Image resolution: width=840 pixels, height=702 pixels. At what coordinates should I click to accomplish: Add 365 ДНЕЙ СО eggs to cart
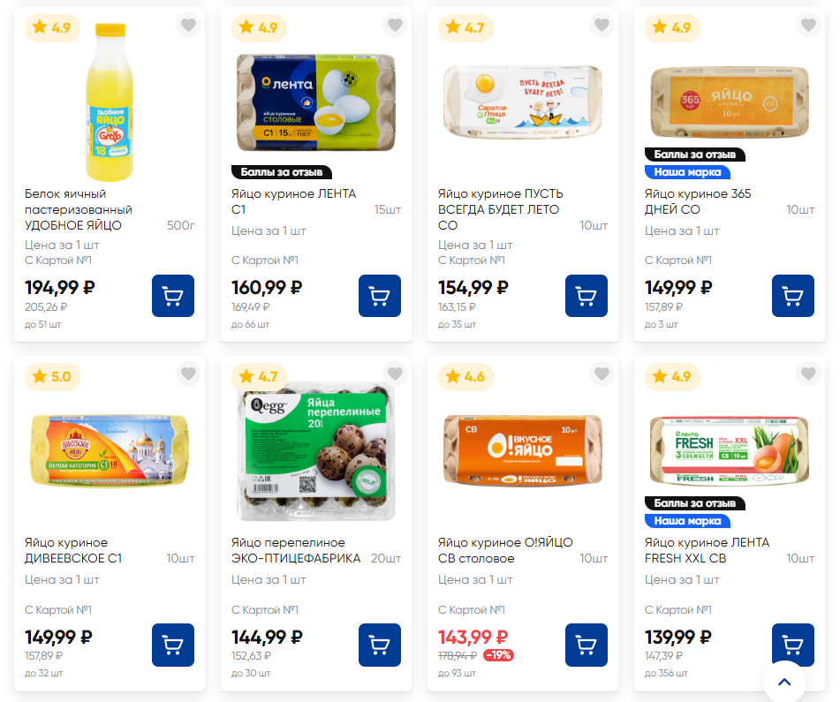(x=793, y=296)
